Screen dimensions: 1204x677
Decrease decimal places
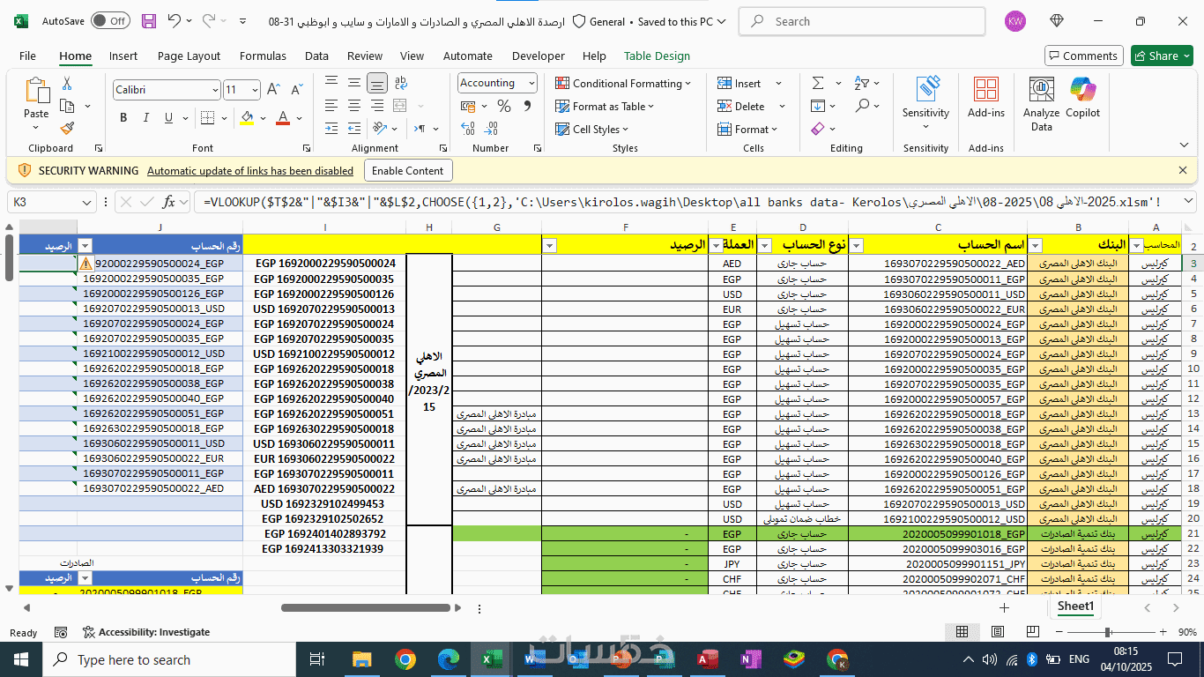pyautogui.click(x=489, y=128)
